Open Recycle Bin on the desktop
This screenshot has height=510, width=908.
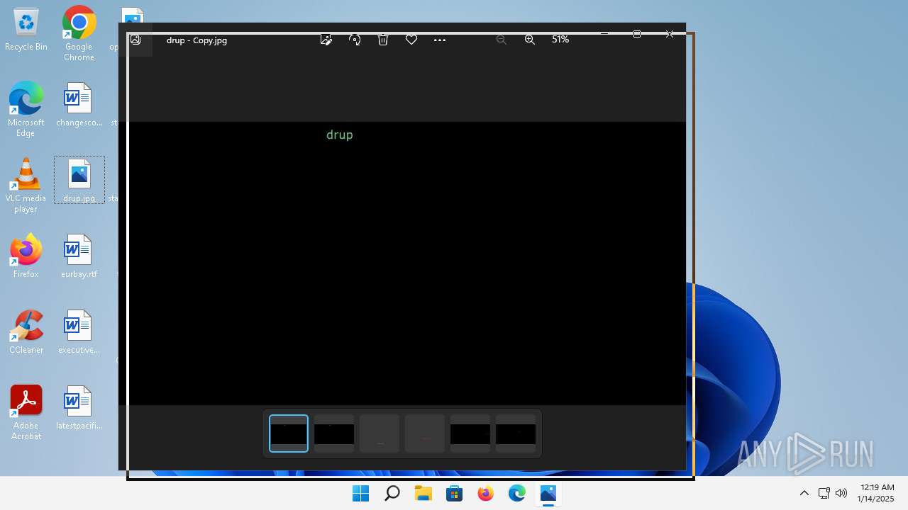click(x=26, y=30)
